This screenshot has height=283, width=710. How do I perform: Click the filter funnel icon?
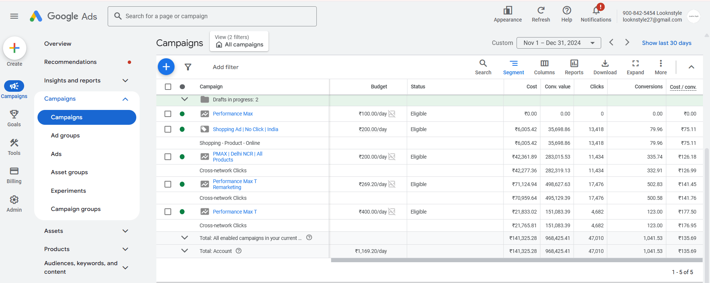click(x=188, y=67)
